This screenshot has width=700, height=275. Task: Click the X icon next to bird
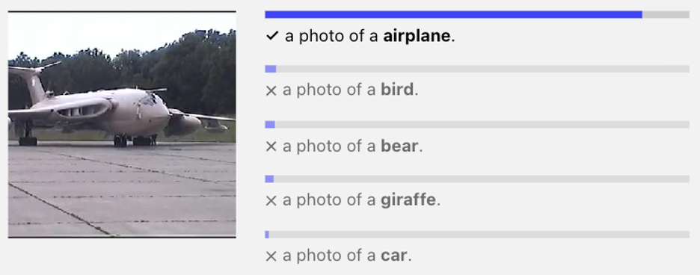[271, 91]
